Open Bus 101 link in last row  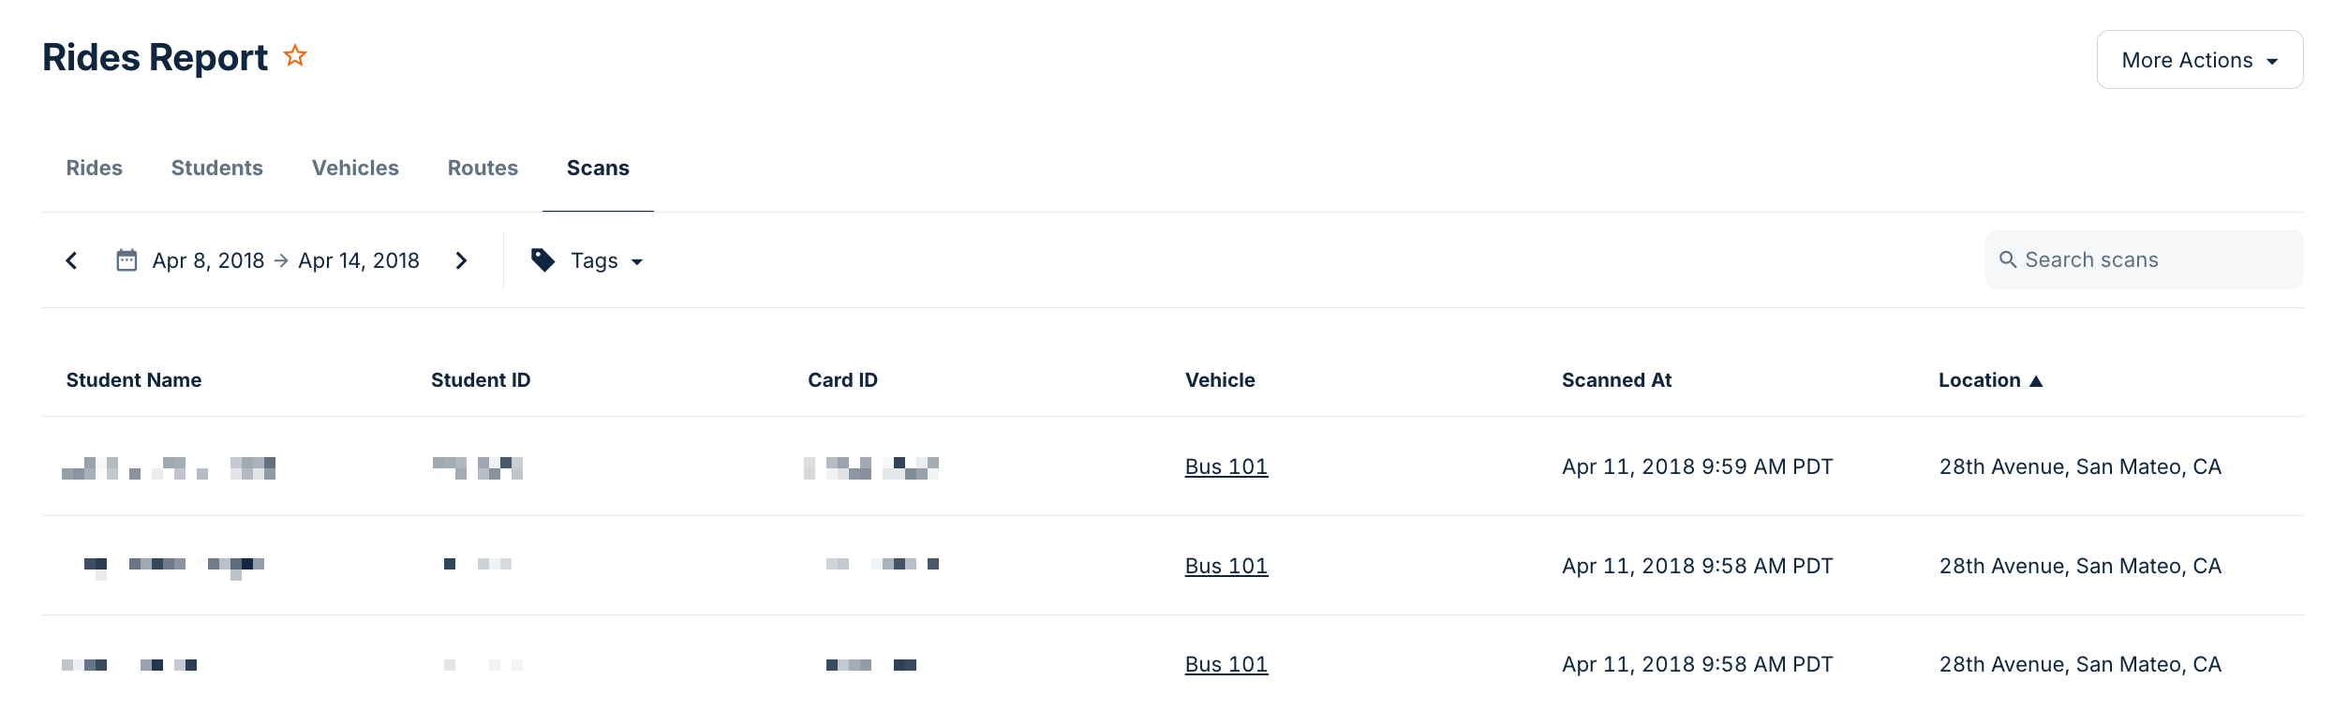pyautogui.click(x=1226, y=664)
